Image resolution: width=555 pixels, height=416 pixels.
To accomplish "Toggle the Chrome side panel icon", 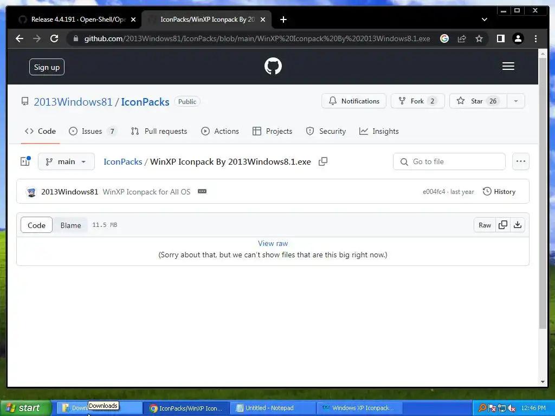I will pyautogui.click(x=500, y=38).
